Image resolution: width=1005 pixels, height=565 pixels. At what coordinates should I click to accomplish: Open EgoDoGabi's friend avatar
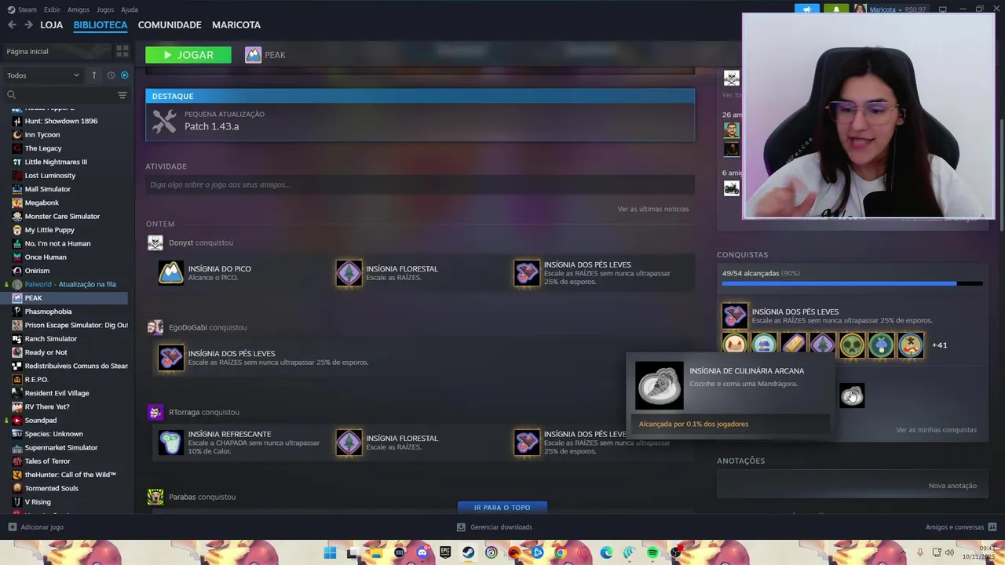(155, 327)
